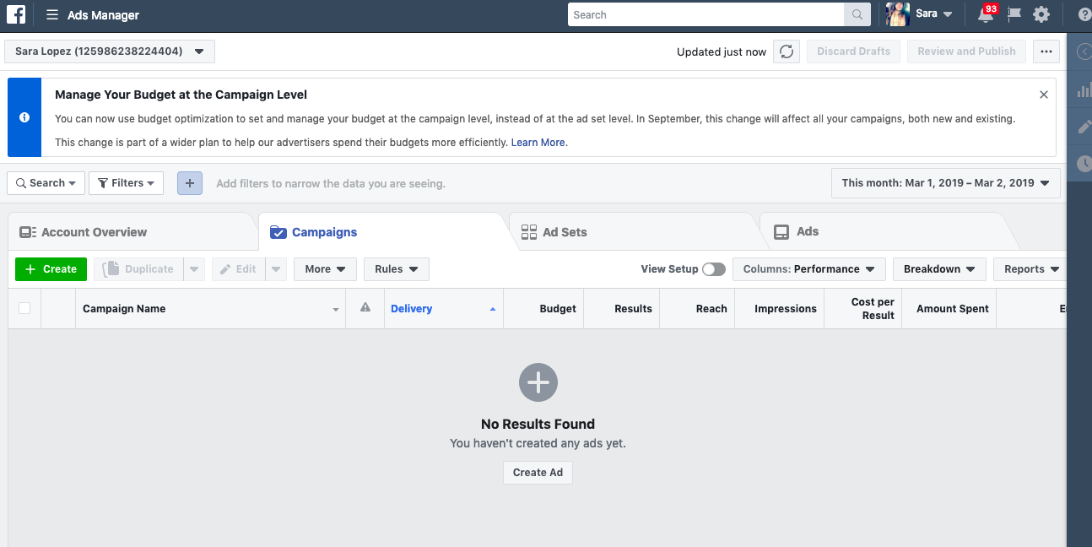
Task: Open Campaign Name column sort arrow
Action: click(x=336, y=310)
